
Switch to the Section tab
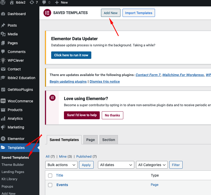(x=109, y=140)
